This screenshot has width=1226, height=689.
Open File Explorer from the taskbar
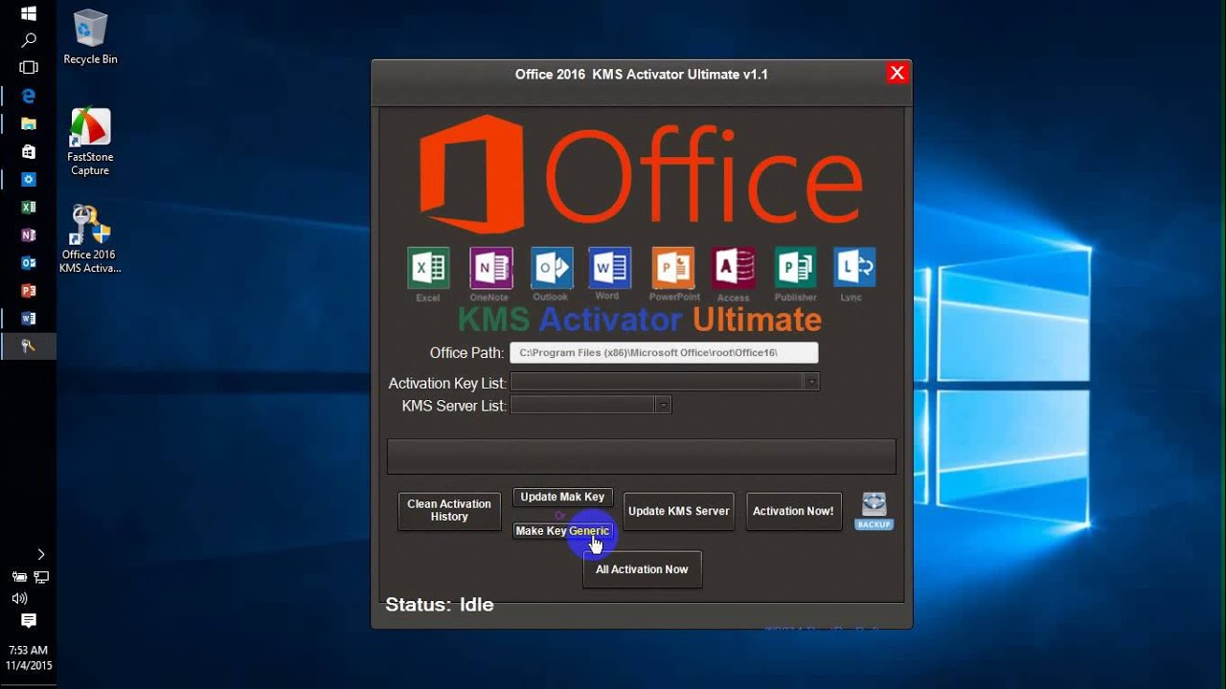[x=28, y=123]
